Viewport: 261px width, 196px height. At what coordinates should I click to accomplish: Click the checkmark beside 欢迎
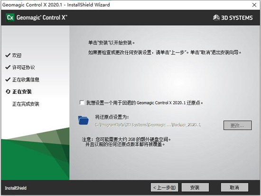pyautogui.click(x=8, y=55)
